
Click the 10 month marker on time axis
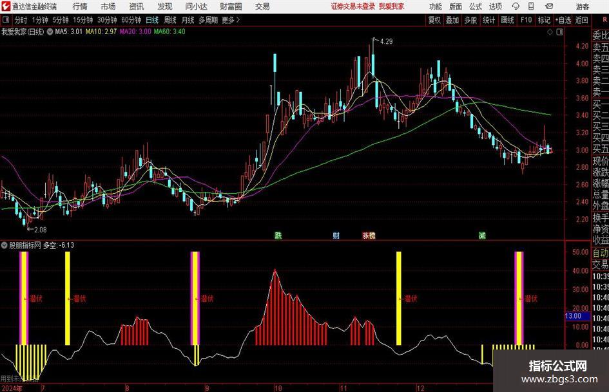point(278,387)
